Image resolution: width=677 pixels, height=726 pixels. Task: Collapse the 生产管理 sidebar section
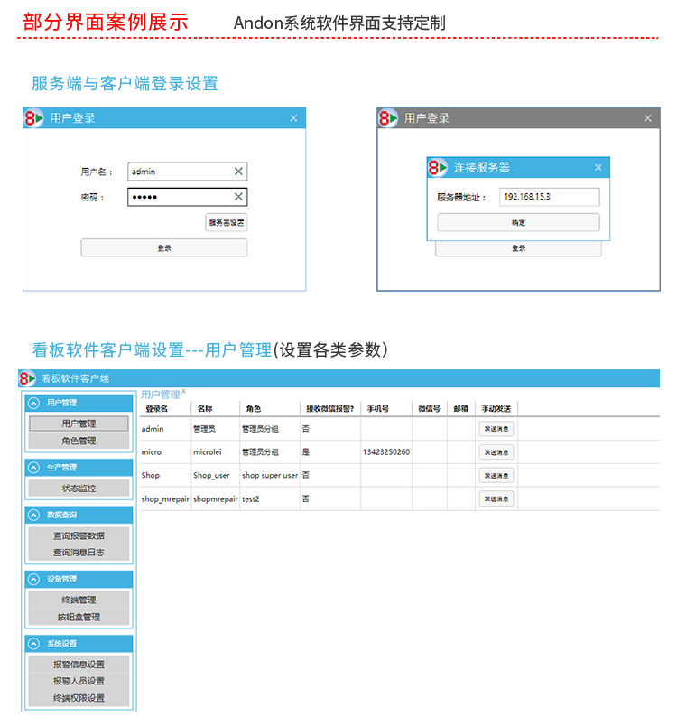click(x=34, y=468)
